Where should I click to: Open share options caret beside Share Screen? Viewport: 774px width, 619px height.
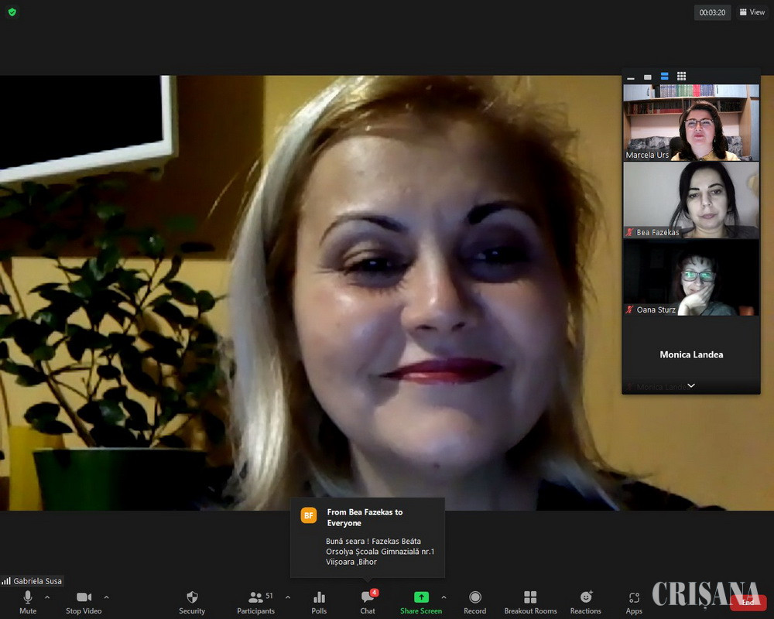[444, 597]
